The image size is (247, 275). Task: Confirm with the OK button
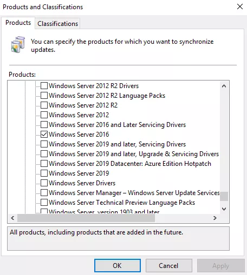(118, 265)
